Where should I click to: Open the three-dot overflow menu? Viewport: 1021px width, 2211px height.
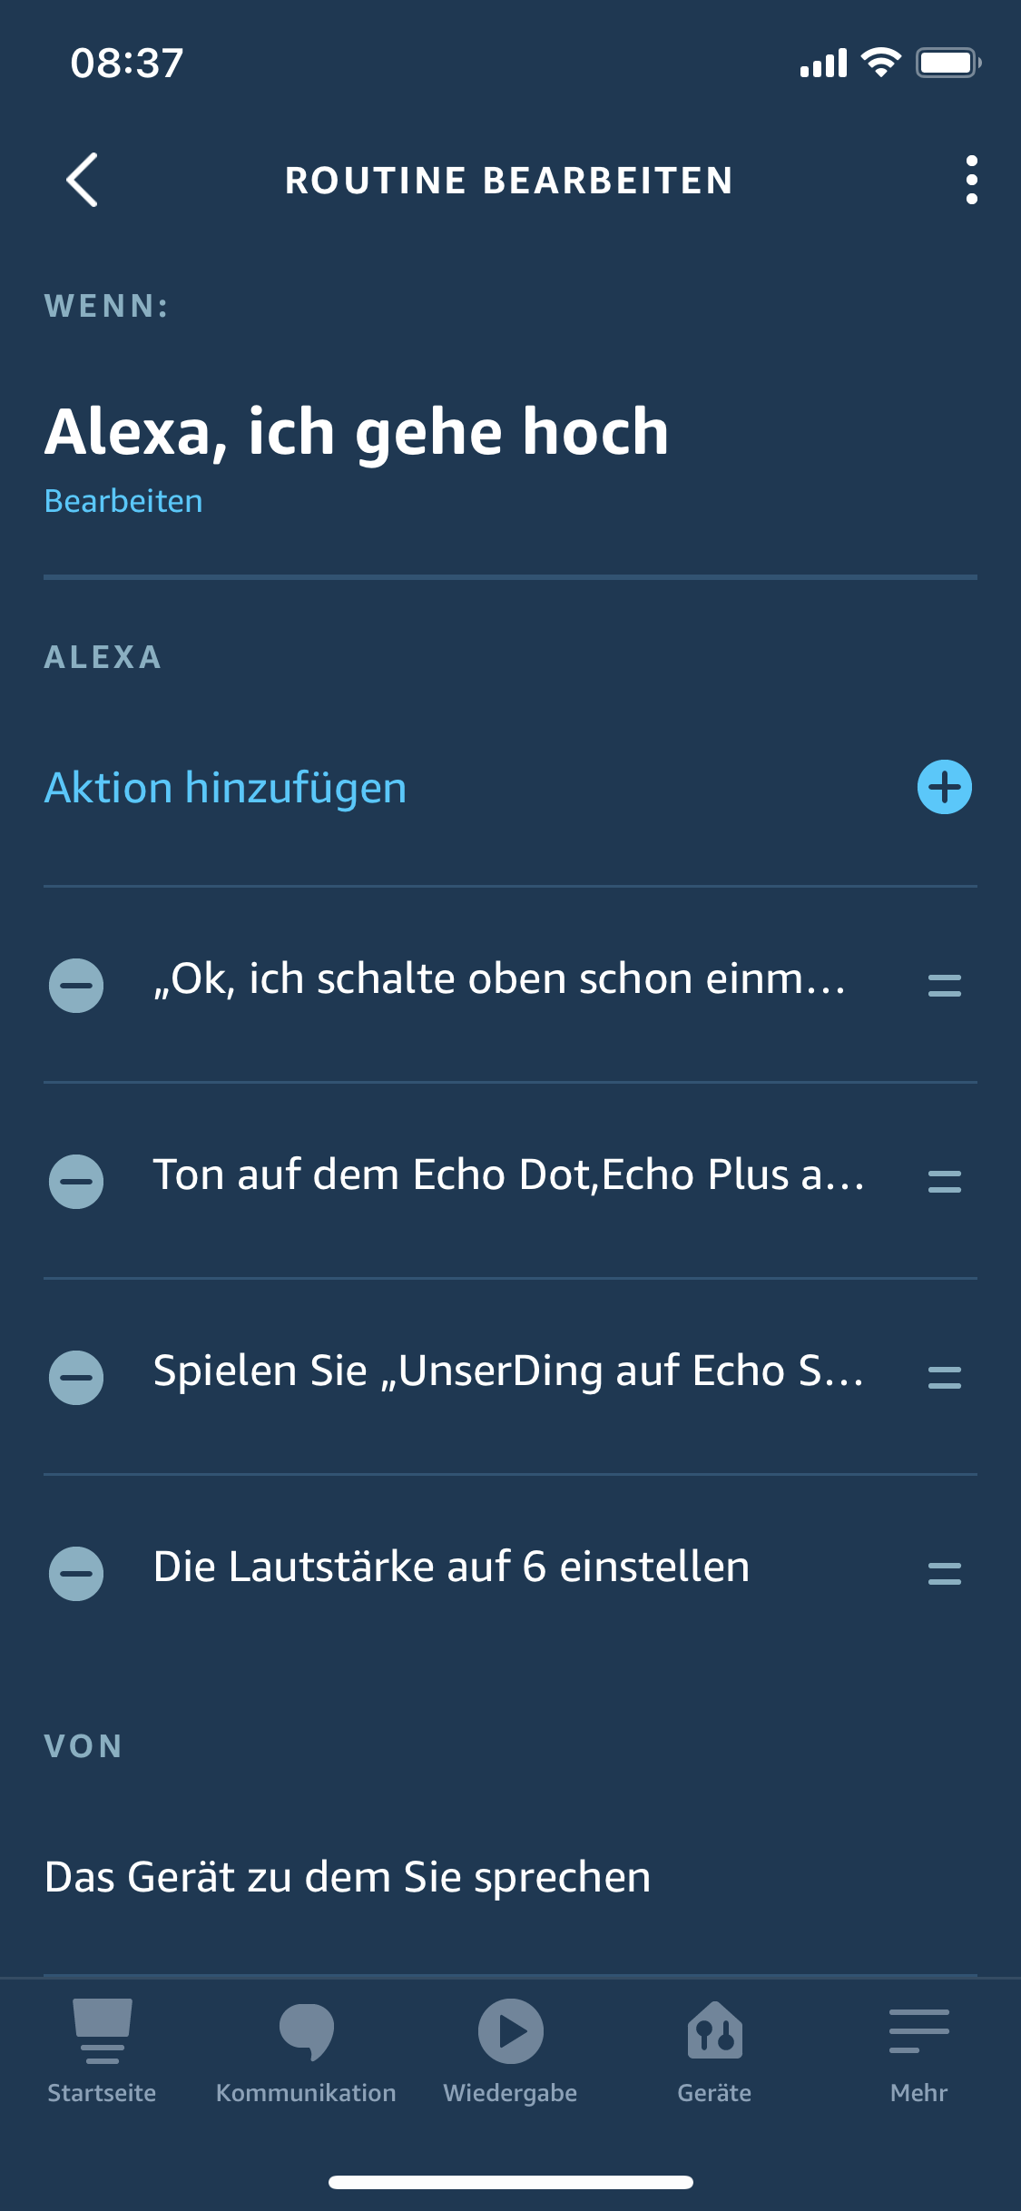[x=971, y=180]
